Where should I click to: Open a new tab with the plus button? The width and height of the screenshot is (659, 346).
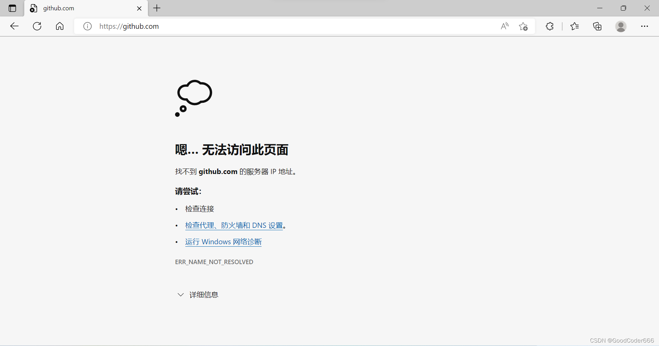point(157,8)
